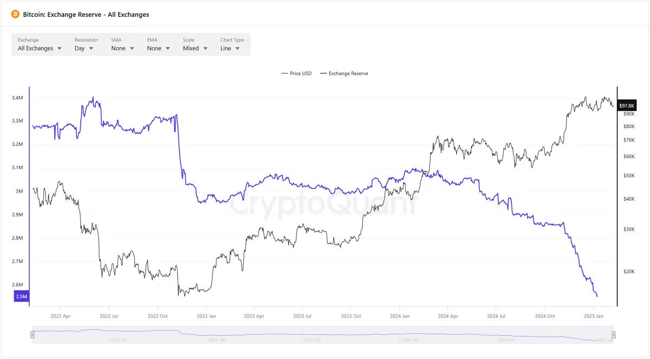Toggle the Exchange Reserve legend series
Image resolution: width=650 pixels, height=359 pixels.
click(x=344, y=73)
